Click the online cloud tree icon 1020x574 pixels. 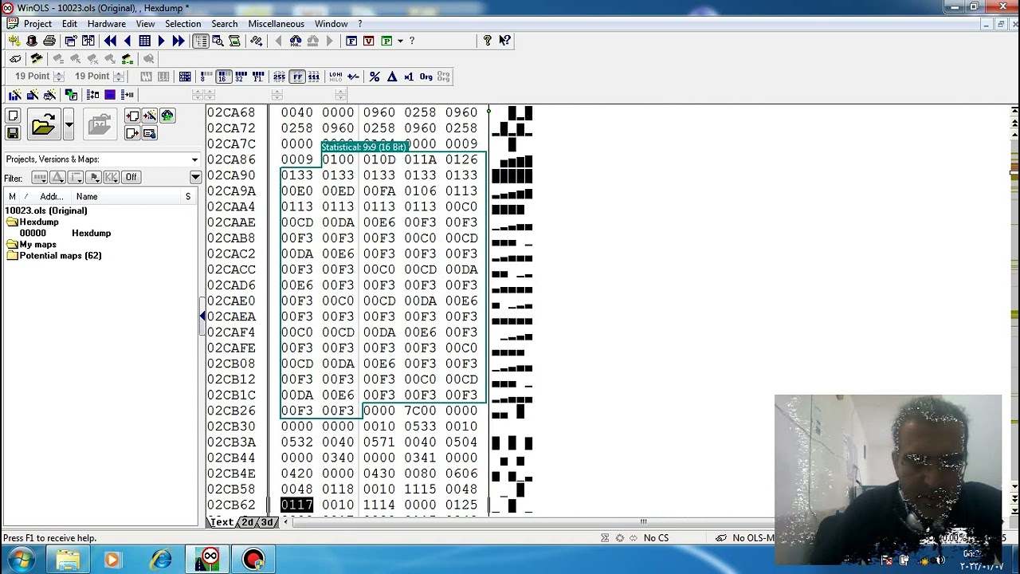coord(167,116)
